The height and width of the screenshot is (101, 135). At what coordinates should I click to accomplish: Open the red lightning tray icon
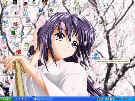(111, 99)
